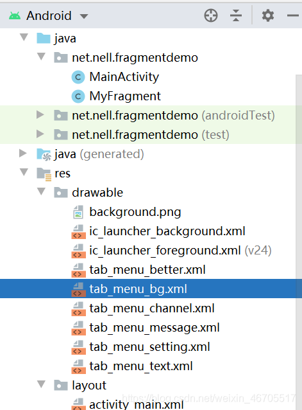Viewport: 302px width, 410px height.
Task: Open the project view settings gear
Action: point(268,15)
